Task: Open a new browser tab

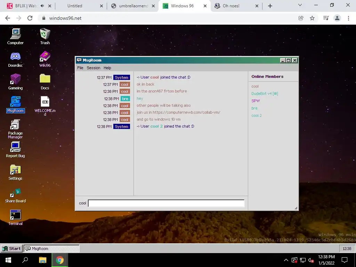Action: [x=270, y=6]
